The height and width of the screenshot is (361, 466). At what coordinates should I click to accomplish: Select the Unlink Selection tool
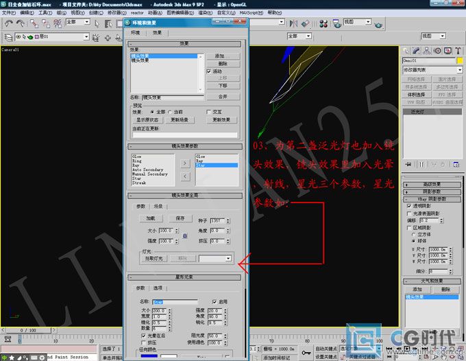(46, 23)
